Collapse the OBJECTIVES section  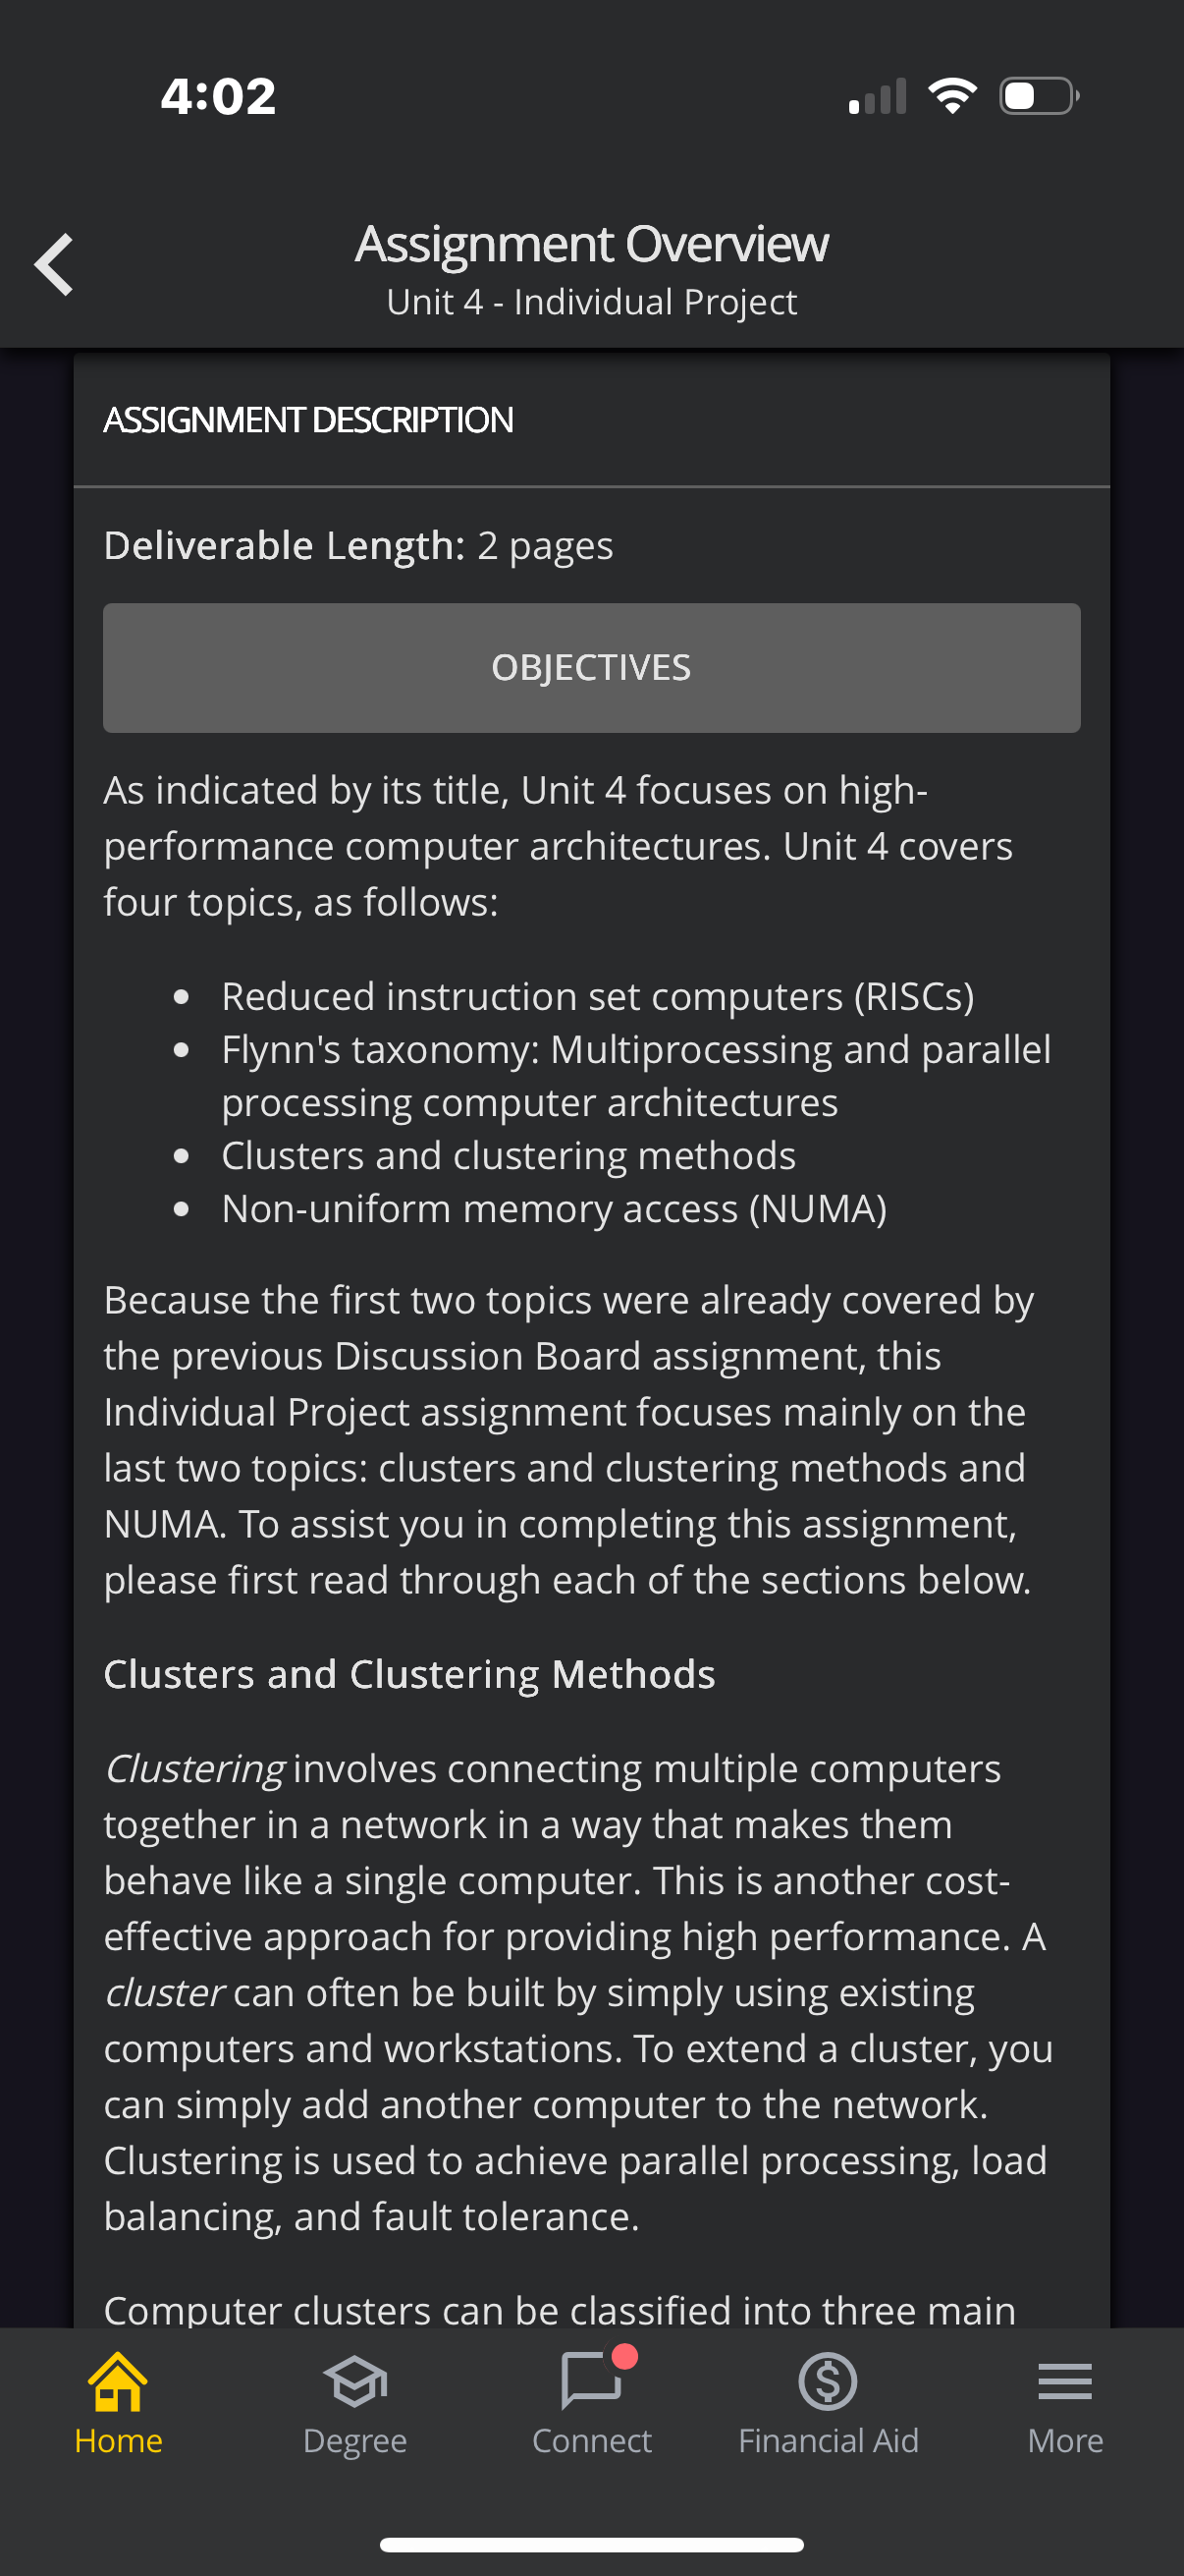[x=591, y=667]
